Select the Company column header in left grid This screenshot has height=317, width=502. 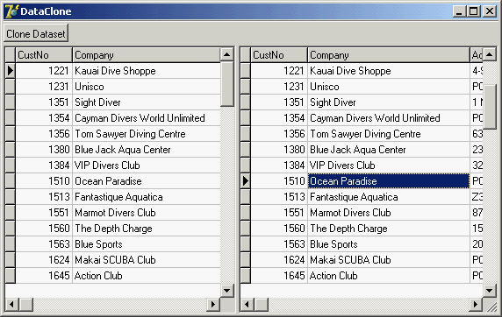tap(147, 55)
